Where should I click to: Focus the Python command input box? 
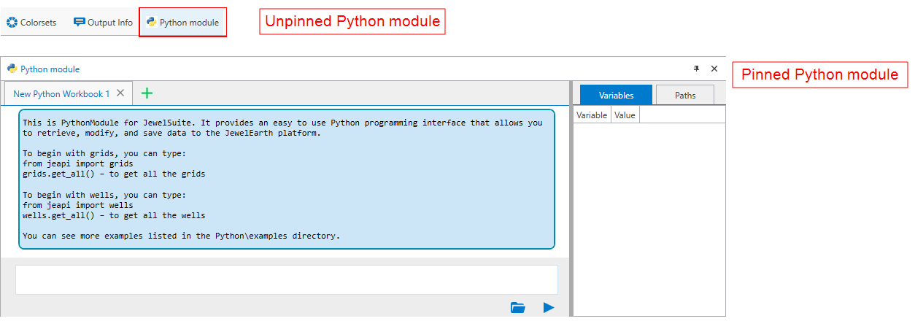point(286,279)
